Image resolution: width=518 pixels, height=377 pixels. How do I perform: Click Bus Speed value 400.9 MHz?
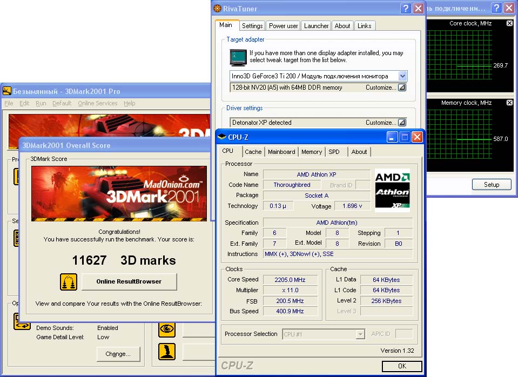coord(290,311)
